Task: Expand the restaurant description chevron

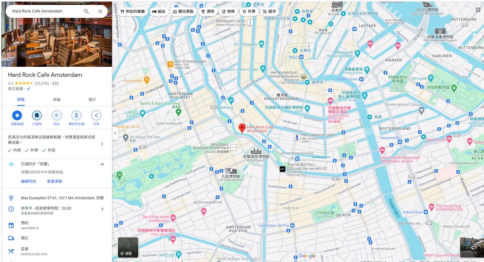Action: click(102, 144)
